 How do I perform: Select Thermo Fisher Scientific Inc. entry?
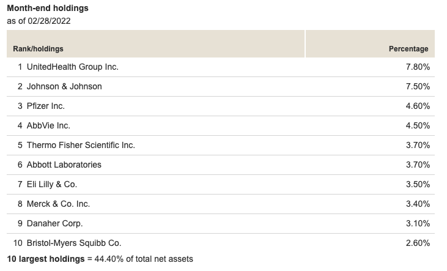(81, 145)
